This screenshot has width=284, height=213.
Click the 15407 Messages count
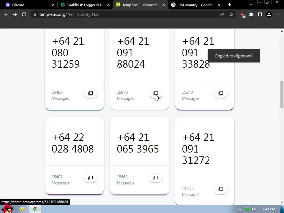(x=60, y=180)
